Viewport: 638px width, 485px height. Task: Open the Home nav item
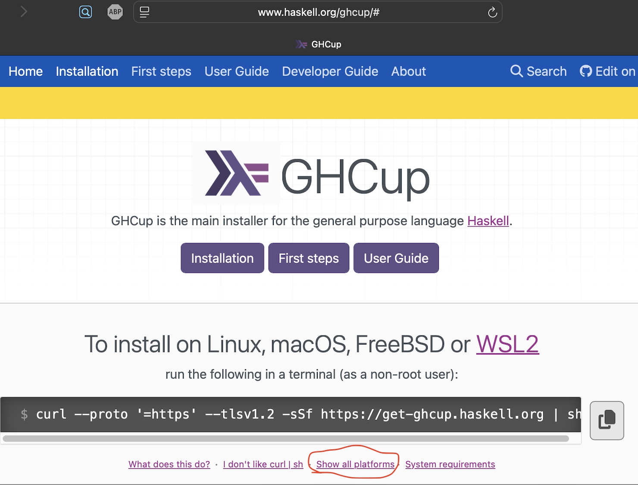tap(26, 71)
